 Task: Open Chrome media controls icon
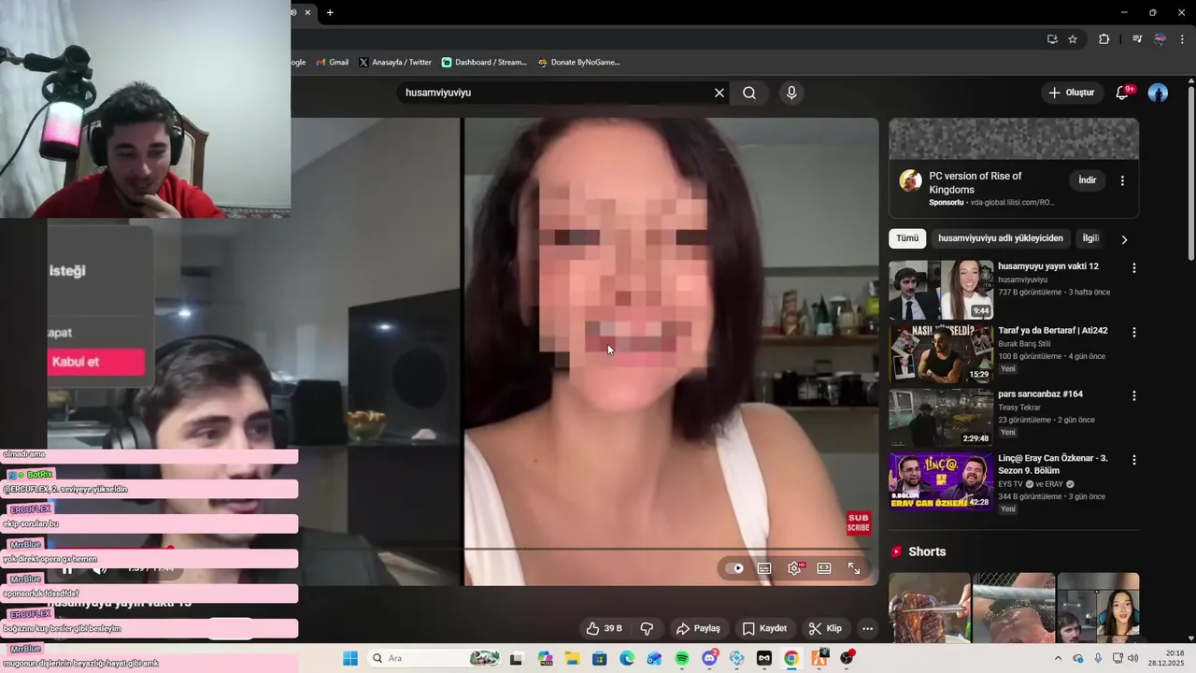pyautogui.click(x=1137, y=39)
